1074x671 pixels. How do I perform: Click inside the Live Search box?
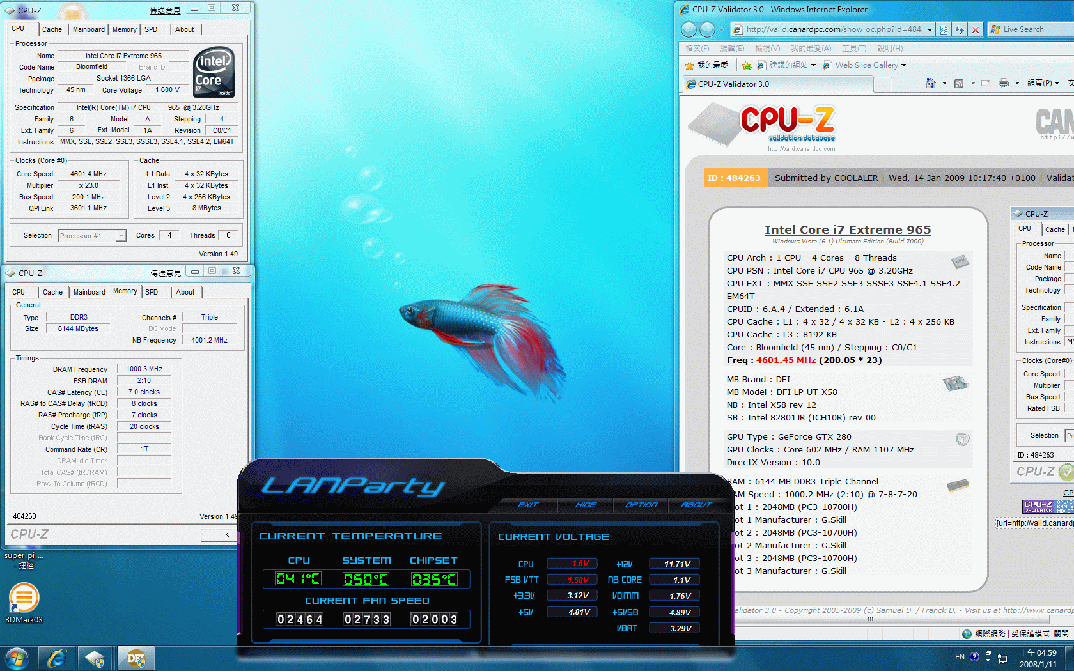[1036, 29]
